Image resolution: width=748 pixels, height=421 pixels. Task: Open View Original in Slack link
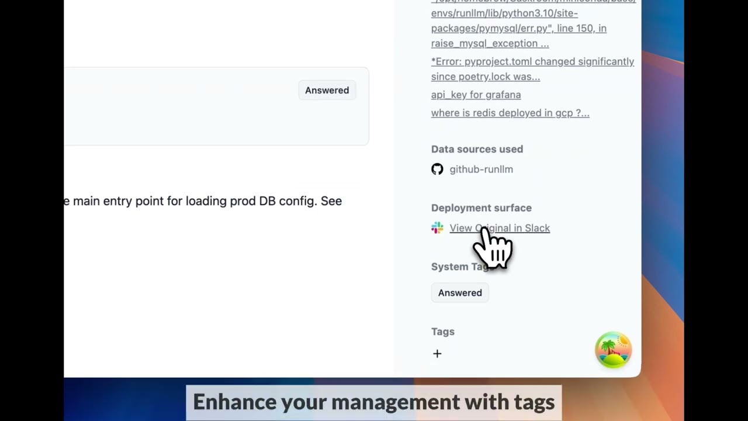pyautogui.click(x=500, y=228)
